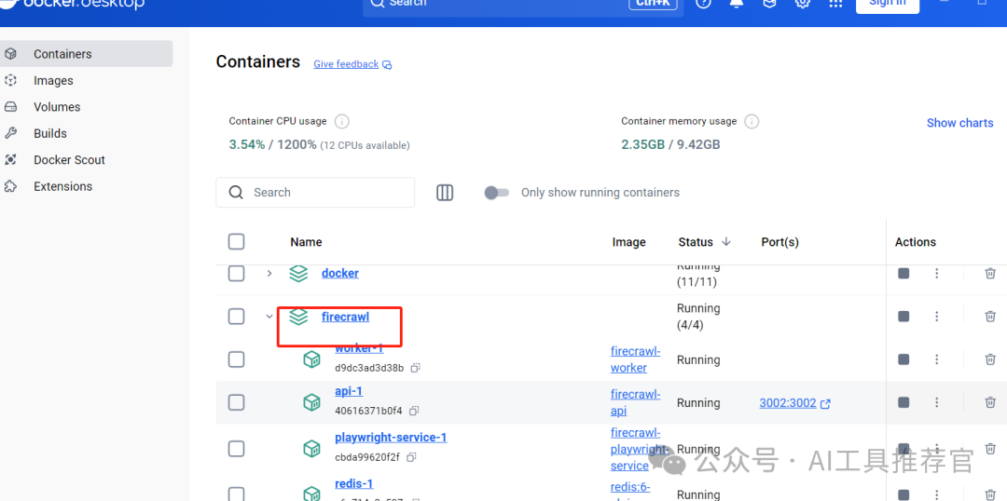Open more actions for api-1
Viewport: 1007px width, 501px height.
point(936,402)
